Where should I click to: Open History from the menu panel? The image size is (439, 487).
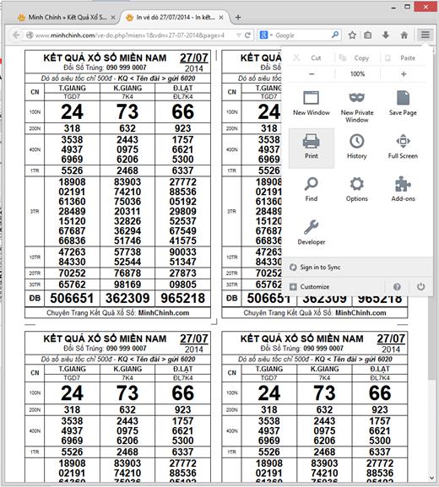(357, 147)
